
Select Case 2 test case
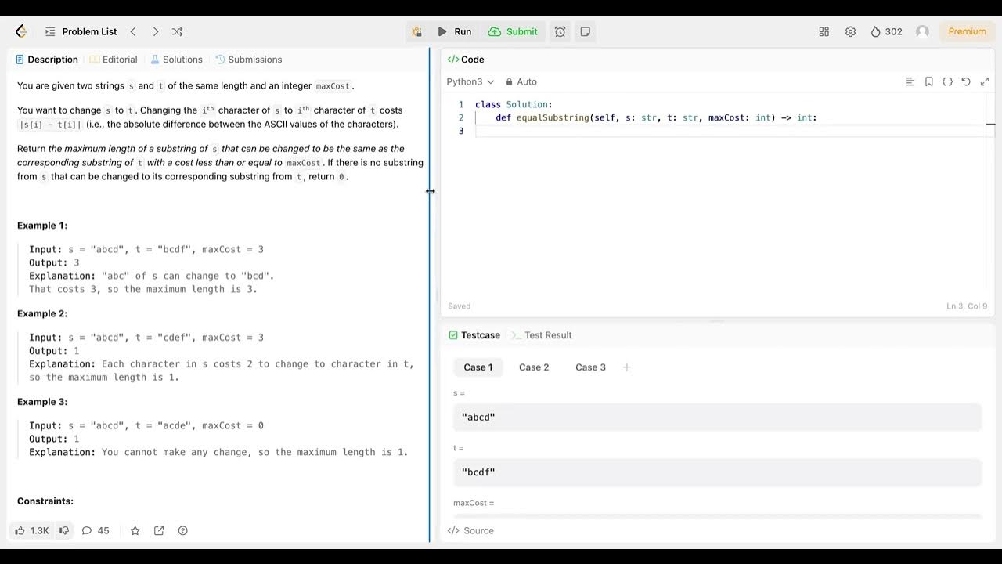534,367
